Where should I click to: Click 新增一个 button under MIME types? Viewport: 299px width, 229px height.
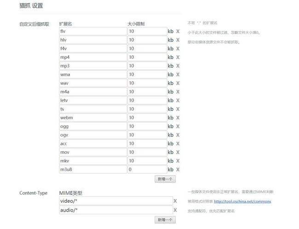point(165,220)
